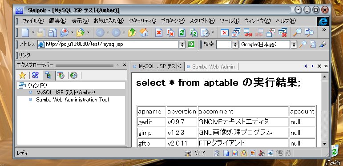Click the blue Back navigation button
Image resolution: width=343 pixels, height=166 pixels.
click(x=100, y=33)
